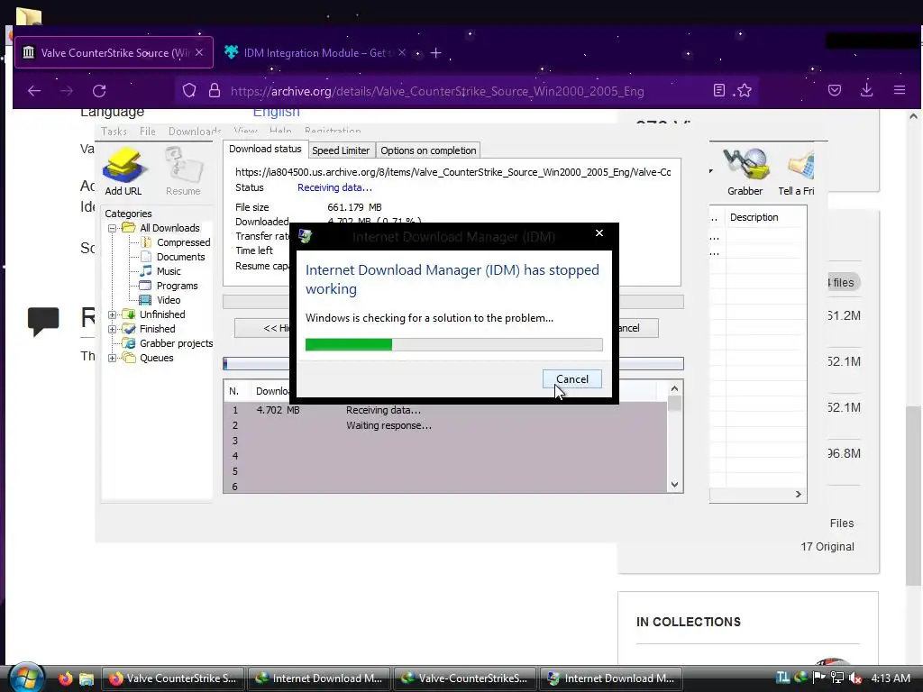Image resolution: width=923 pixels, height=692 pixels.
Task: Open Valve CounterStrike S... taskbar button
Action: point(173,678)
